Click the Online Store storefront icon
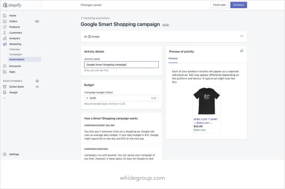 click(5, 87)
